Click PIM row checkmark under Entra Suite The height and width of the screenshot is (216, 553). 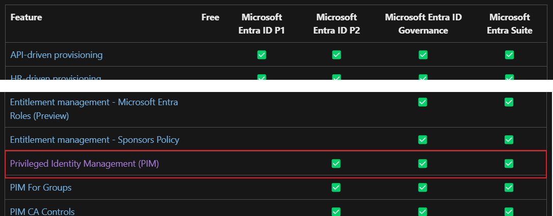(x=509, y=164)
